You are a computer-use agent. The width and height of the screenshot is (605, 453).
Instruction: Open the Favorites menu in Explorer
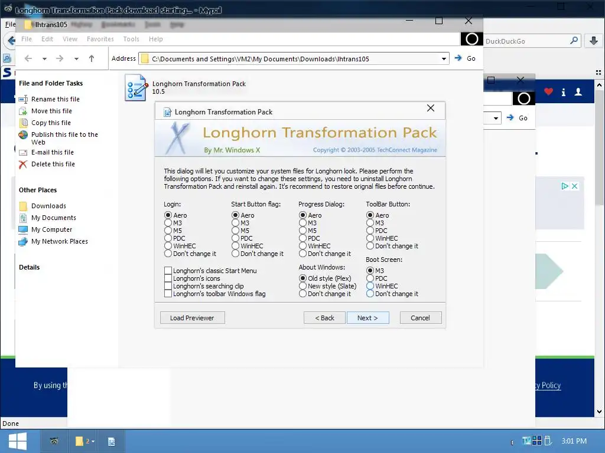pyautogui.click(x=100, y=39)
